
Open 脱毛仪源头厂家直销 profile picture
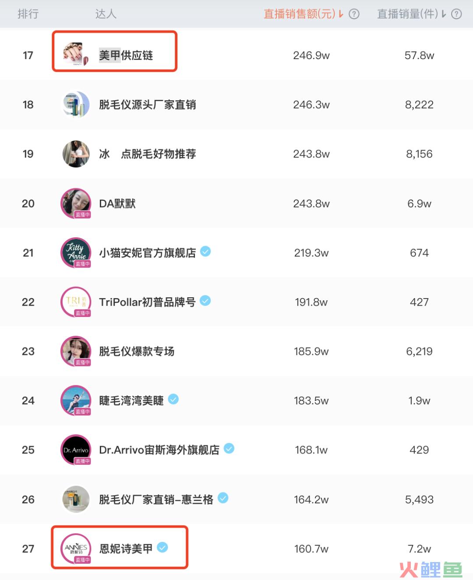(76, 104)
